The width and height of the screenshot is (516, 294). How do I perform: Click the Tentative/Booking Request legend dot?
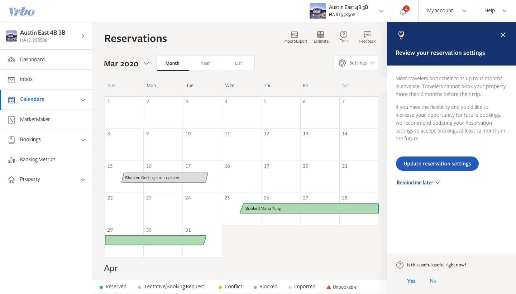(140, 287)
